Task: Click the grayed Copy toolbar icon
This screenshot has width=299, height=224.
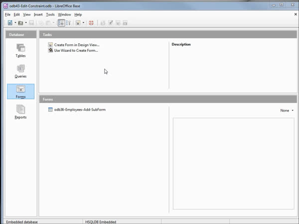Action: coord(41,23)
